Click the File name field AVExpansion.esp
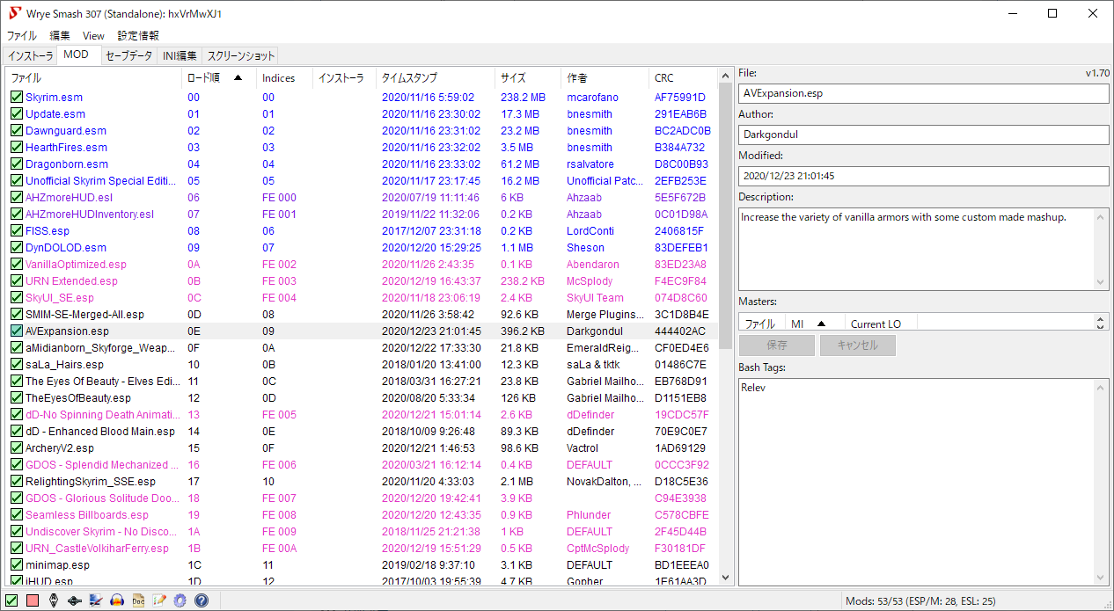The image size is (1114, 611). tap(924, 92)
